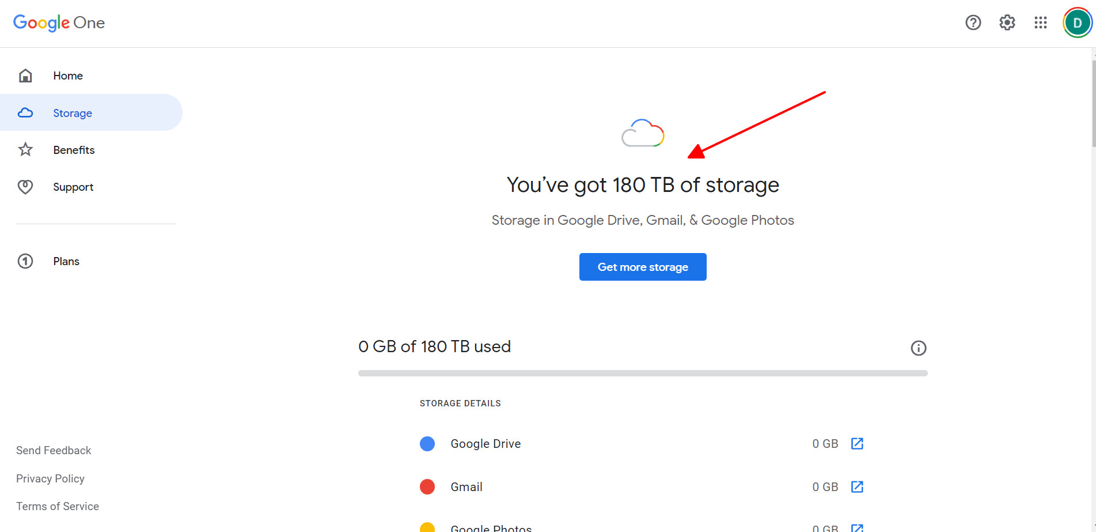Click the Home house icon in sidebar
Viewport: 1096px width, 532px height.
(x=25, y=76)
